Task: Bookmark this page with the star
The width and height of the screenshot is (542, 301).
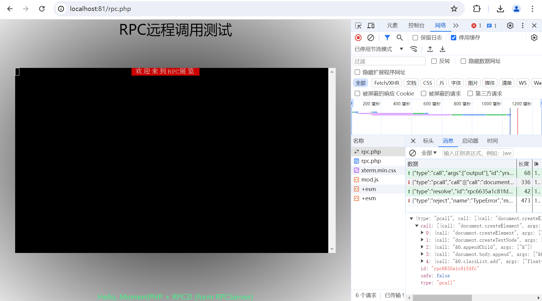Action: 454,9
